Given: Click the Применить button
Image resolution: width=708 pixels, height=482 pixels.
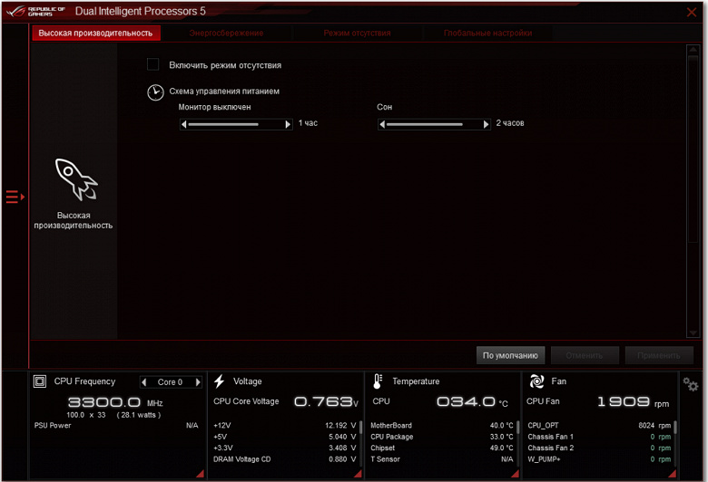Looking at the screenshot, I should pos(659,355).
